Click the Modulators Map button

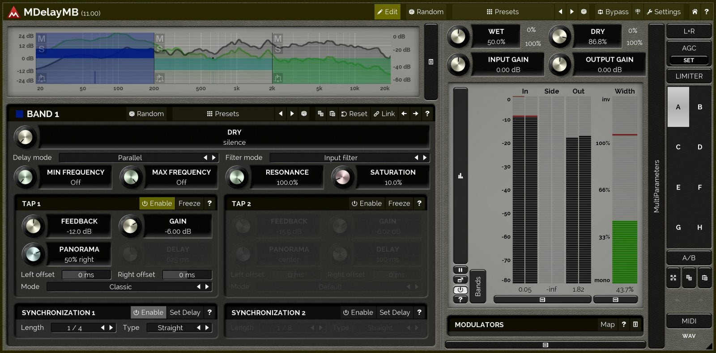[x=608, y=324]
